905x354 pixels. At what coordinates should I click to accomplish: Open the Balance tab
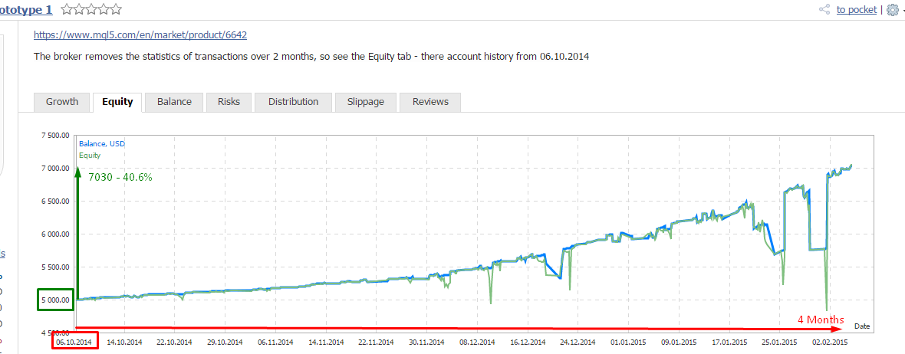point(174,102)
